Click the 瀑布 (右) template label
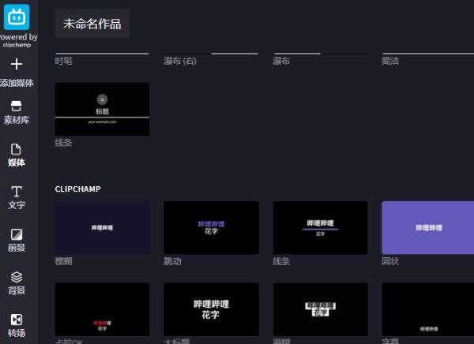This screenshot has width=474, height=344. (x=179, y=61)
